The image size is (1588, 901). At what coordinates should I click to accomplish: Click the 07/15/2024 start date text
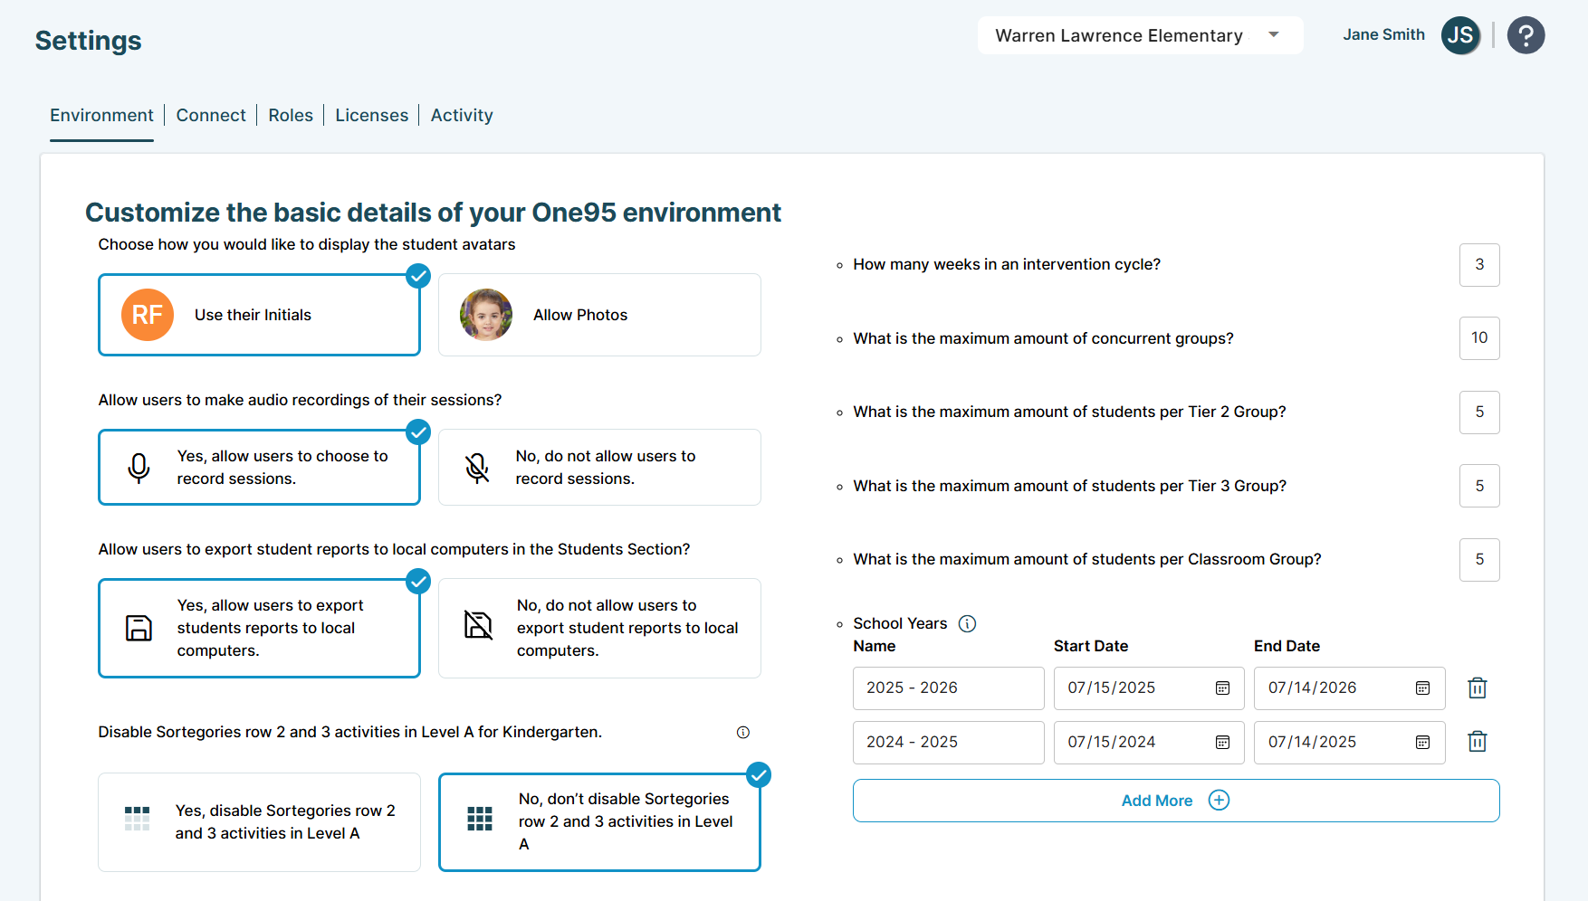click(x=1112, y=743)
